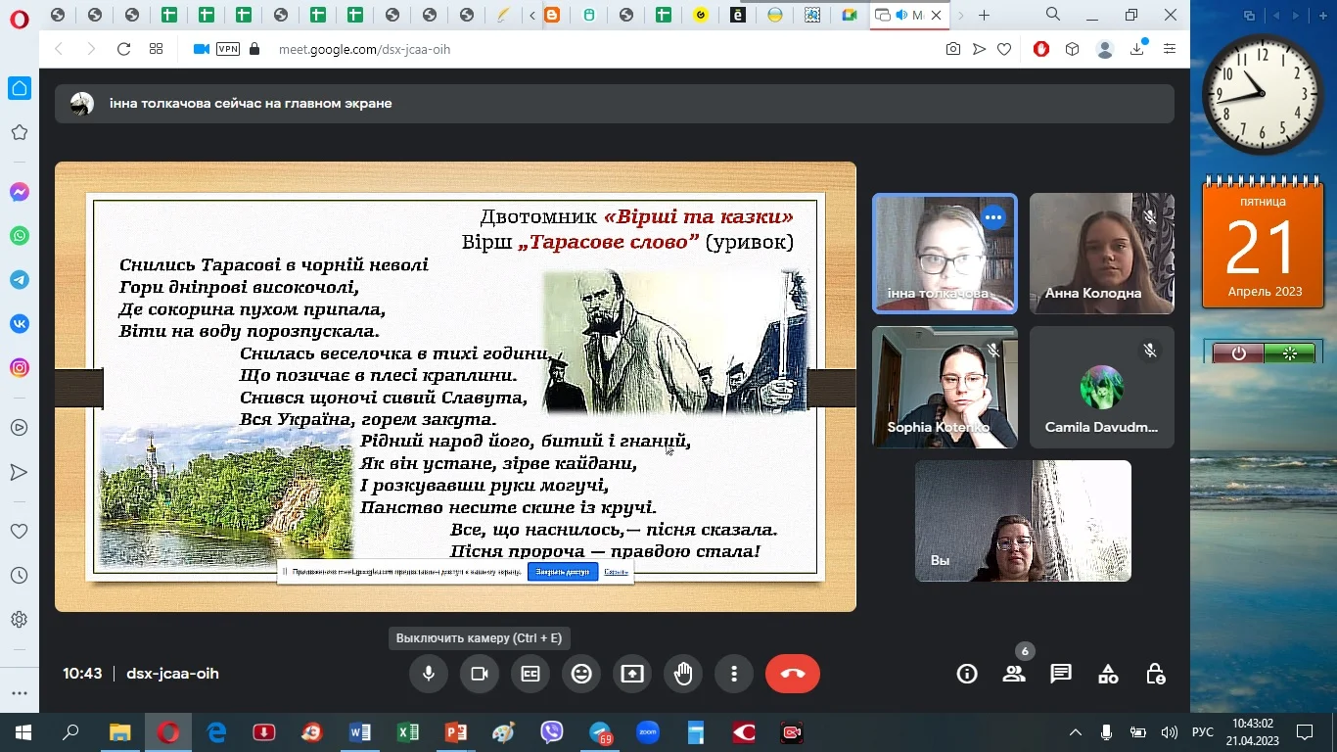Switch to the Blogger tab

(553, 16)
